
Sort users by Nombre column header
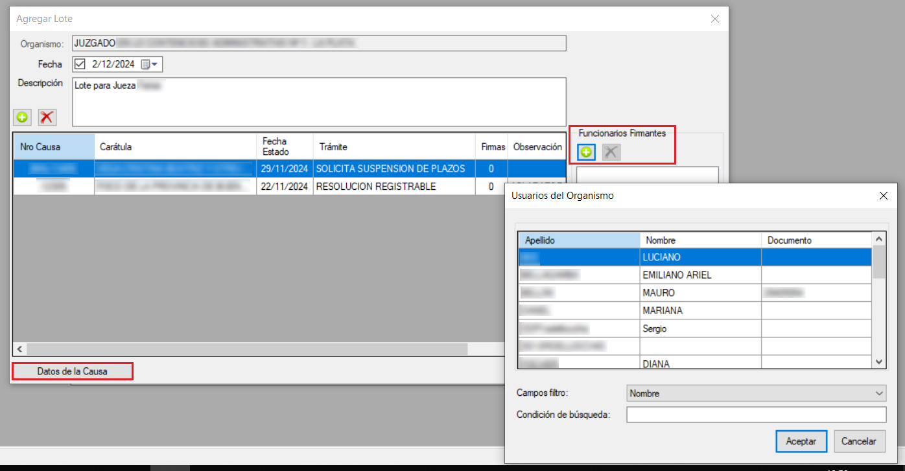pos(699,240)
